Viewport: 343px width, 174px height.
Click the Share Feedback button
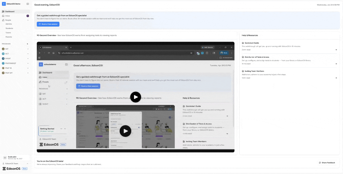[x=327, y=163]
